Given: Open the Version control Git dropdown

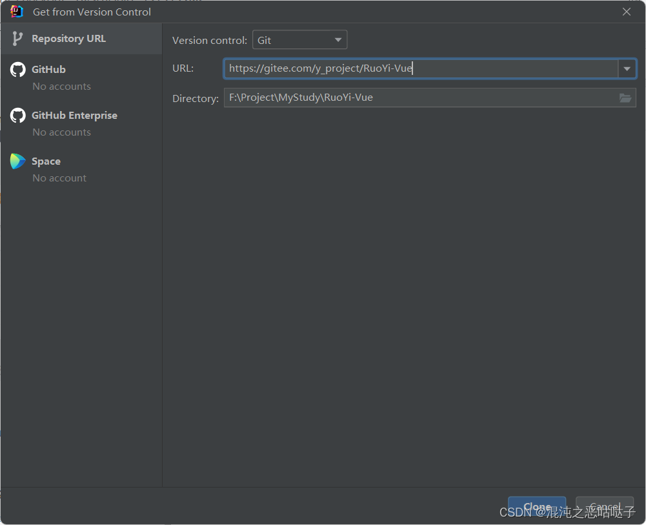Looking at the screenshot, I should point(299,40).
